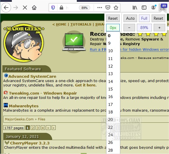Click the 89% zoom level field in popup

pos(144,28)
